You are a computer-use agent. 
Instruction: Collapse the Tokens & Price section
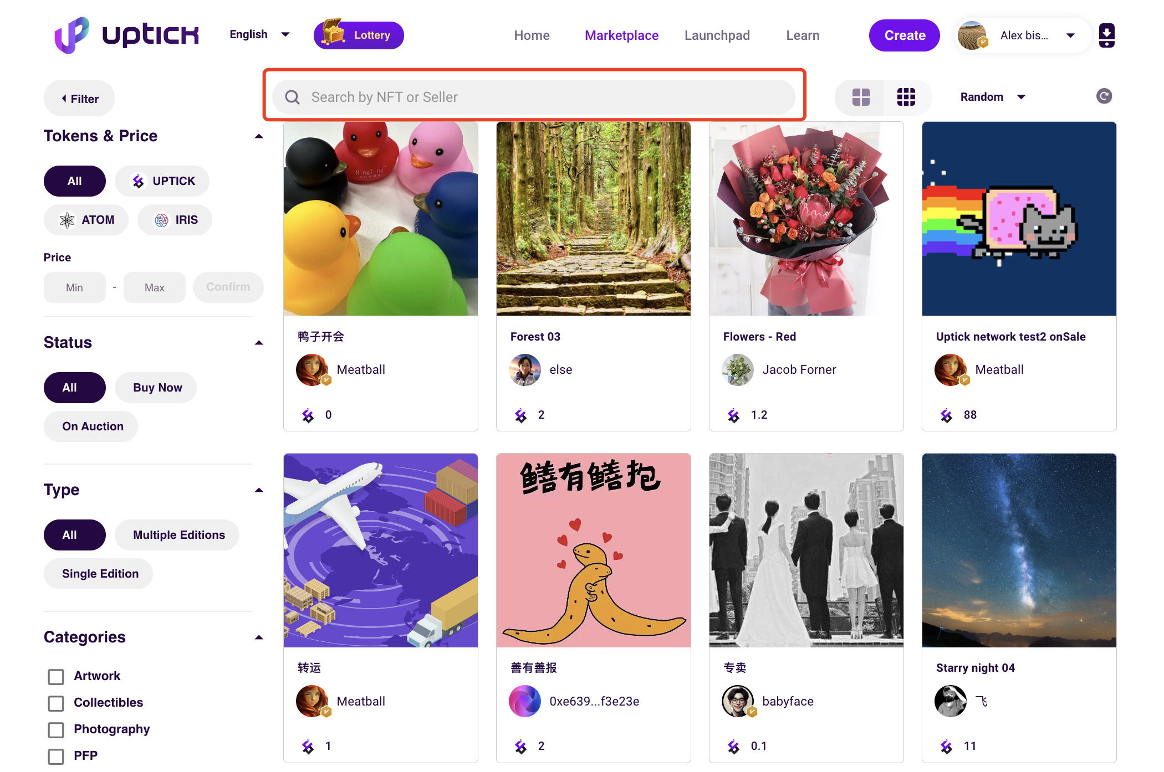tap(259, 136)
